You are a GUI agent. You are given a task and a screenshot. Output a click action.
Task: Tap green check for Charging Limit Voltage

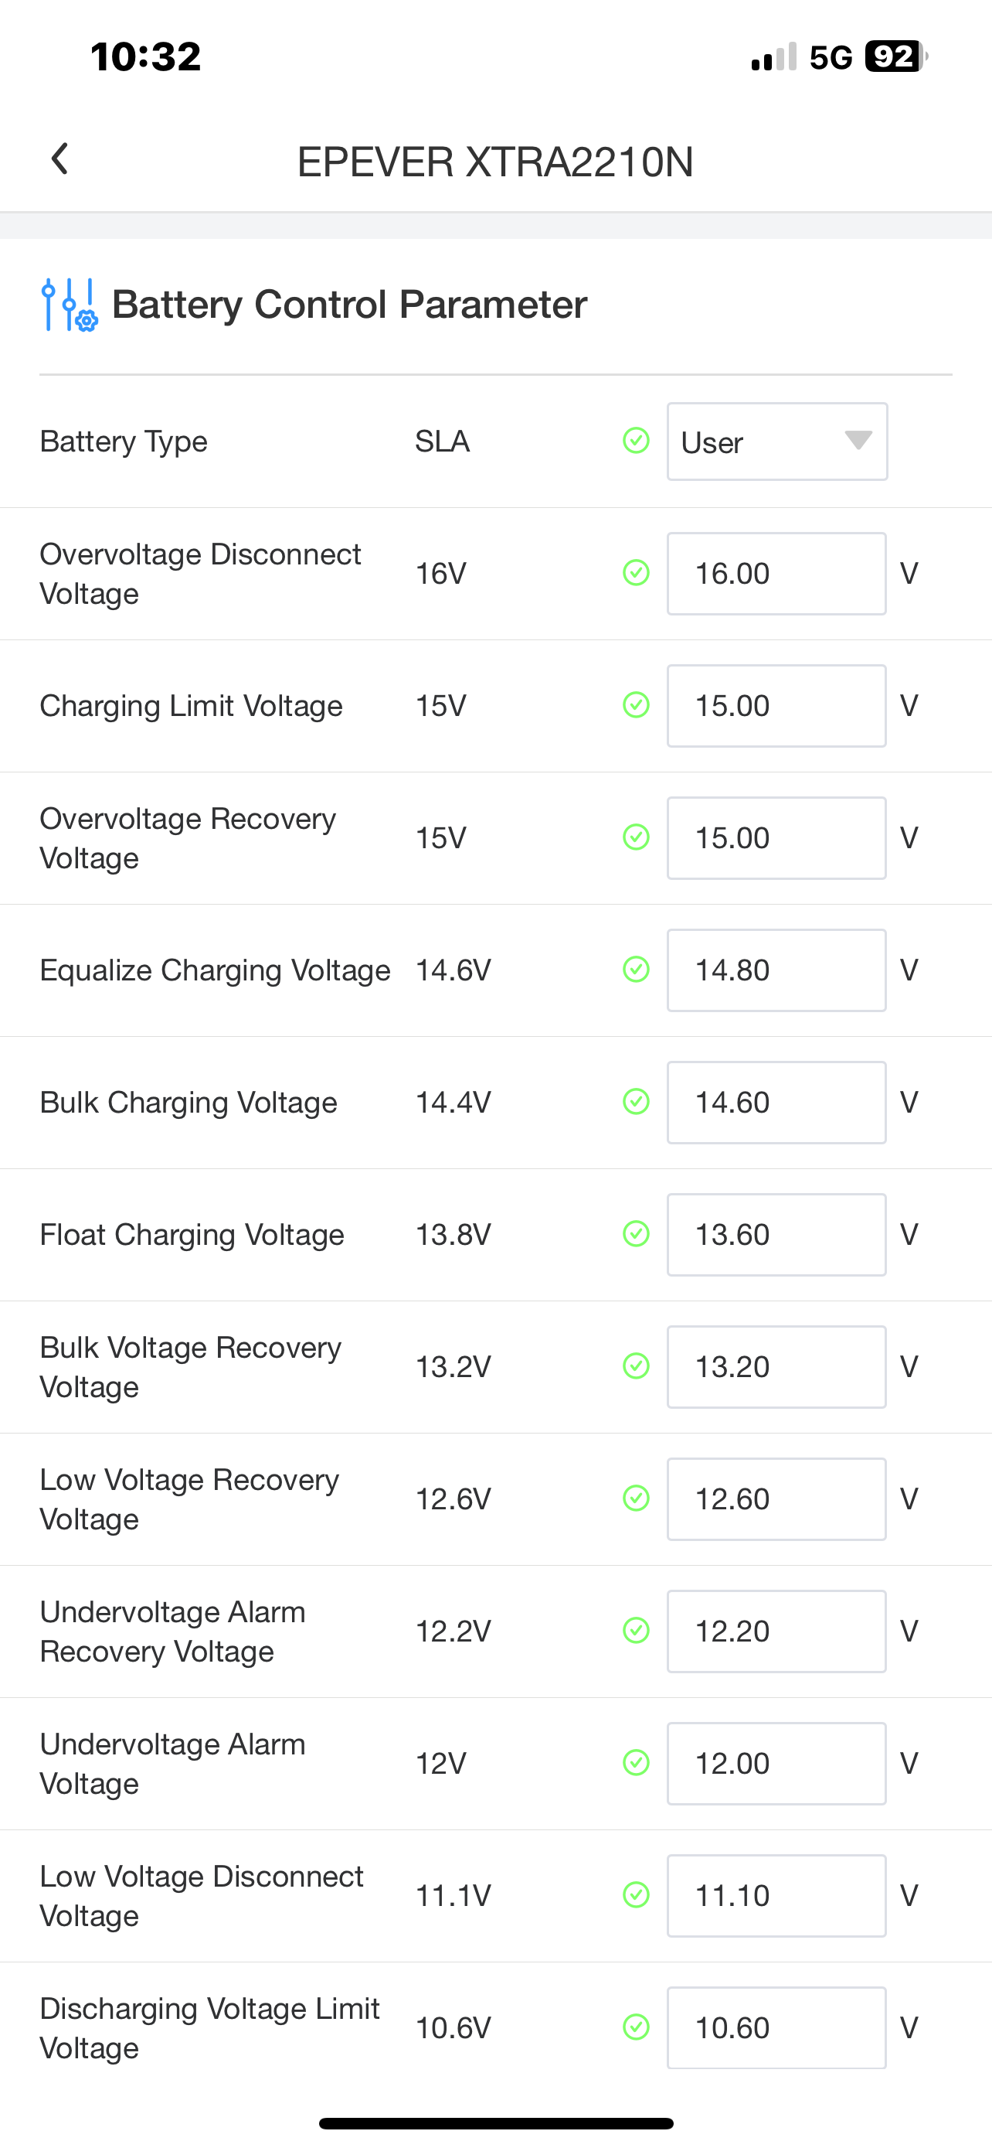[637, 705]
